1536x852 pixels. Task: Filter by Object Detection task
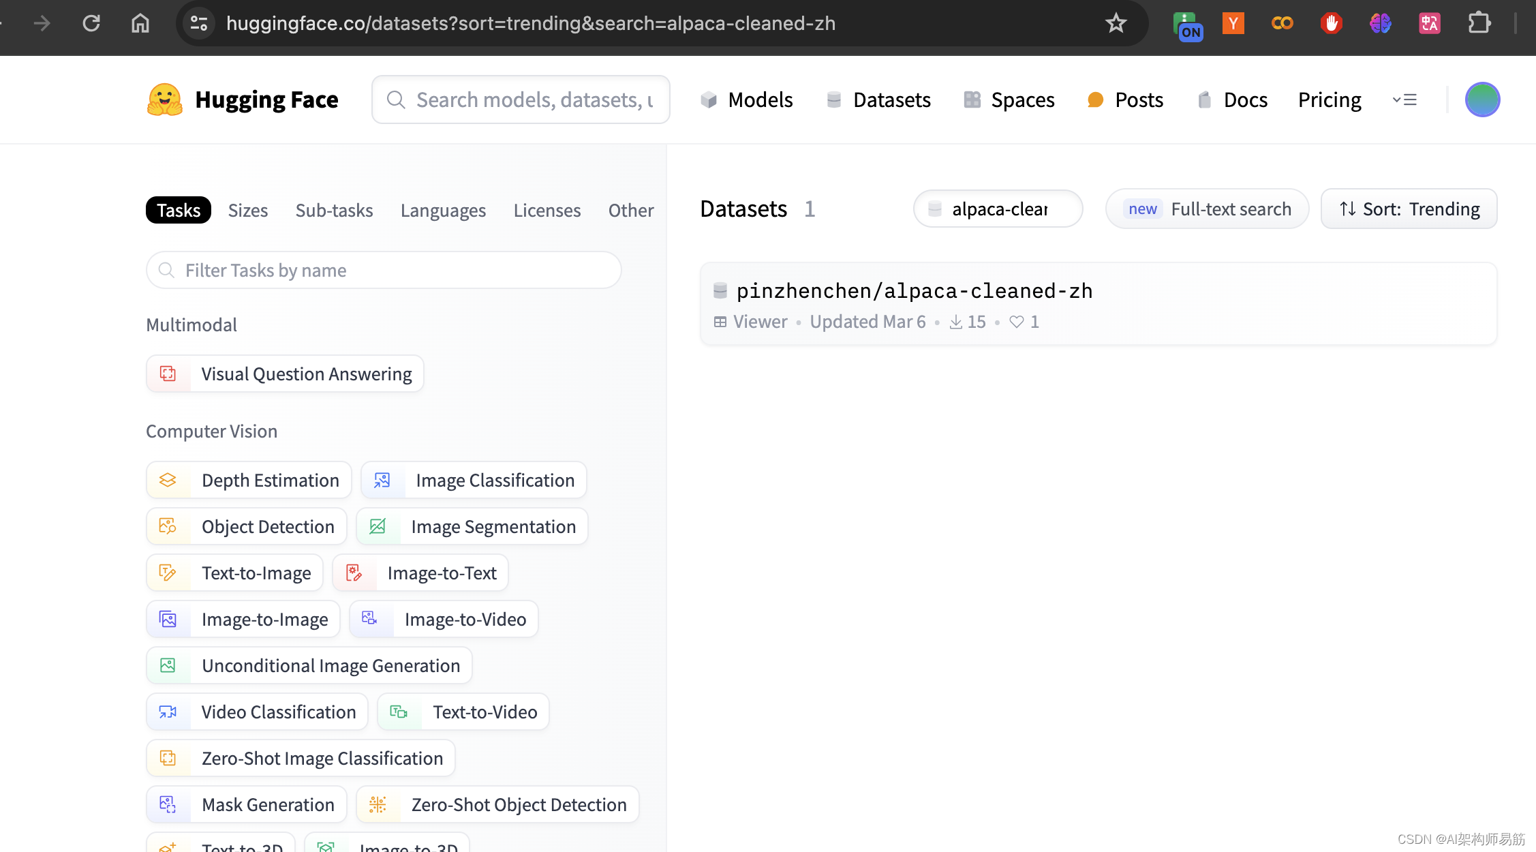coord(247,526)
